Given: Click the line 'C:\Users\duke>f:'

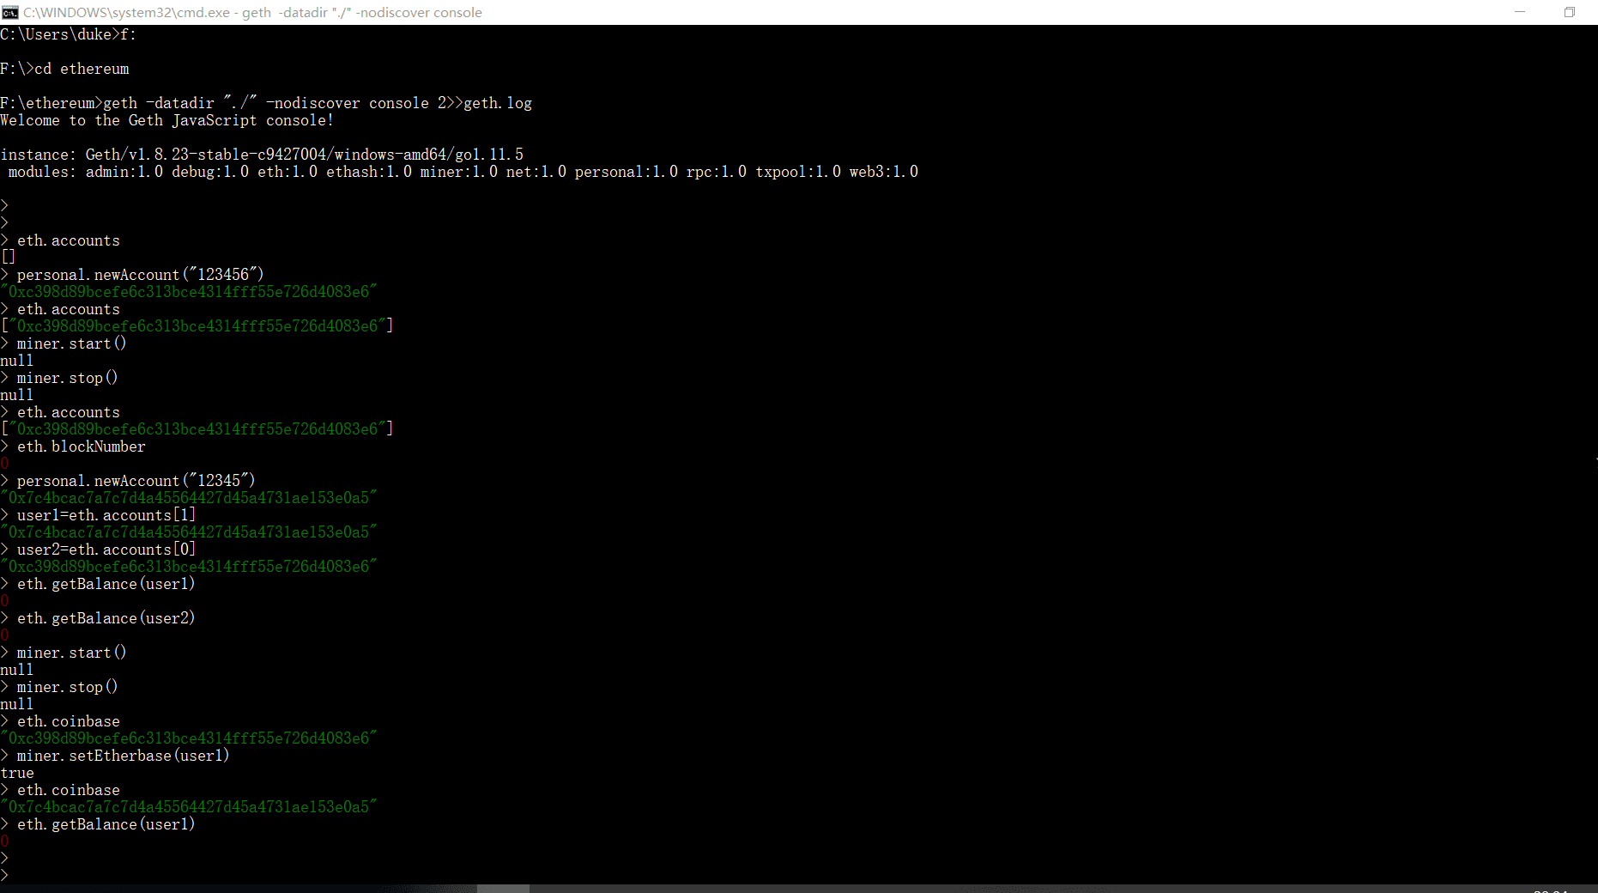Looking at the screenshot, I should (x=69, y=34).
